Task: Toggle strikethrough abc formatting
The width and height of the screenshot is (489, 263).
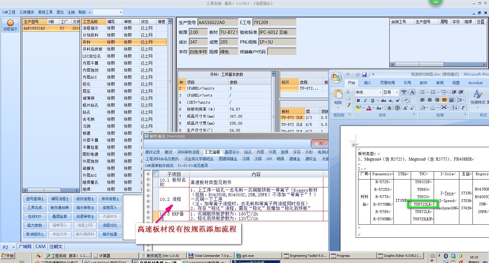Action: pyautogui.click(x=384, y=100)
